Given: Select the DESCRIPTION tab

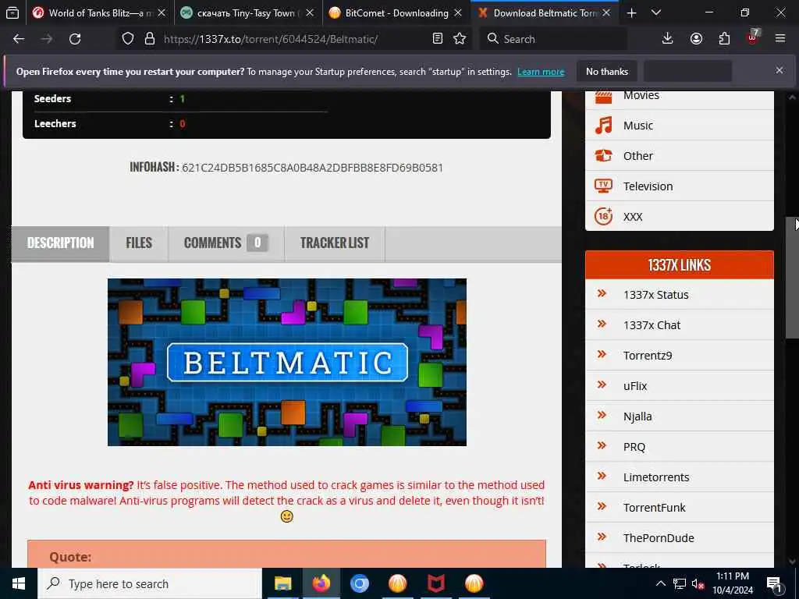Looking at the screenshot, I should (60, 243).
